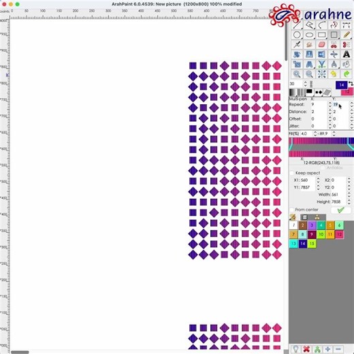Click the Height 7858 input field
Screen dimensions: 354x354
pyautogui.click(x=338, y=202)
